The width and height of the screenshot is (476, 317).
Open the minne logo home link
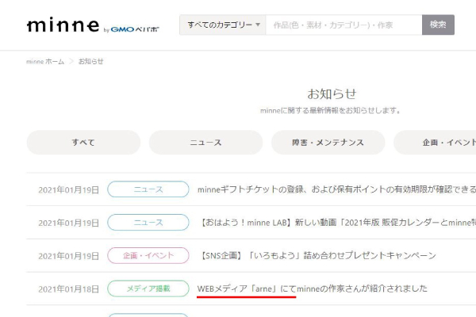tap(63, 25)
